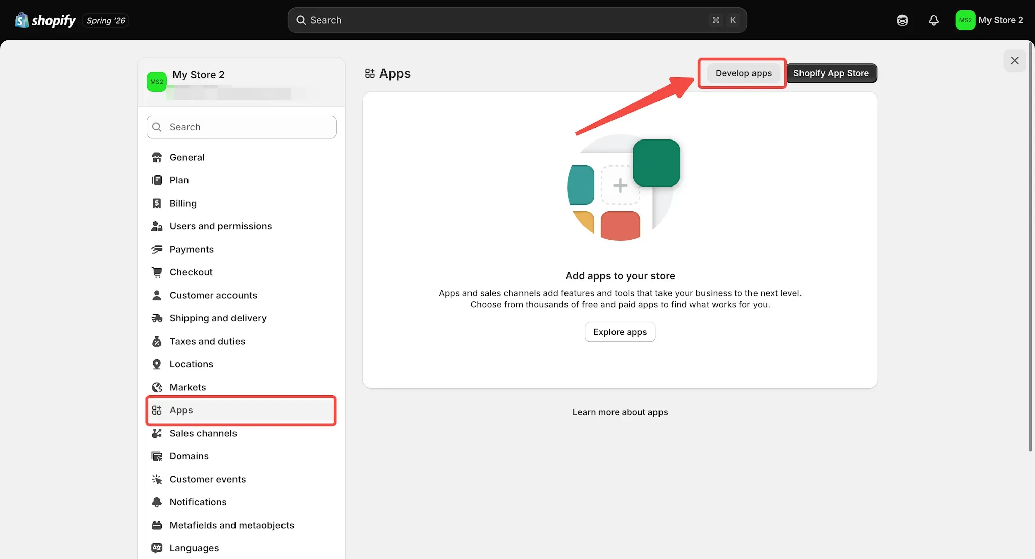Click the Languages icon in sidebar
The image size is (1035, 559).
[x=157, y=548]
